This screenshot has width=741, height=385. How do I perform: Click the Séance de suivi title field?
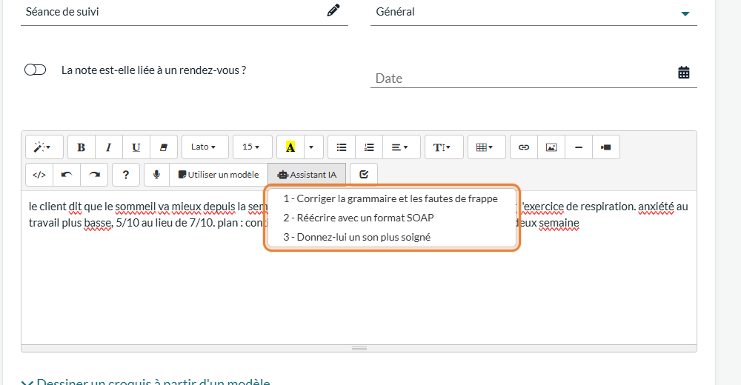185,12
